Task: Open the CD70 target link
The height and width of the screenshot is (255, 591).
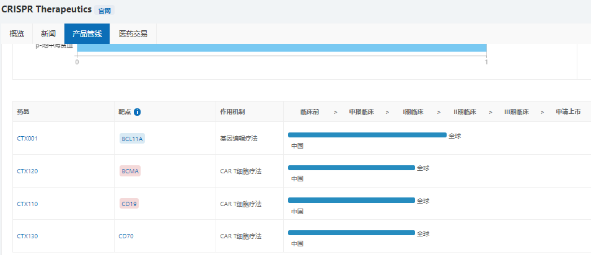Action: (x=126, y=236)
